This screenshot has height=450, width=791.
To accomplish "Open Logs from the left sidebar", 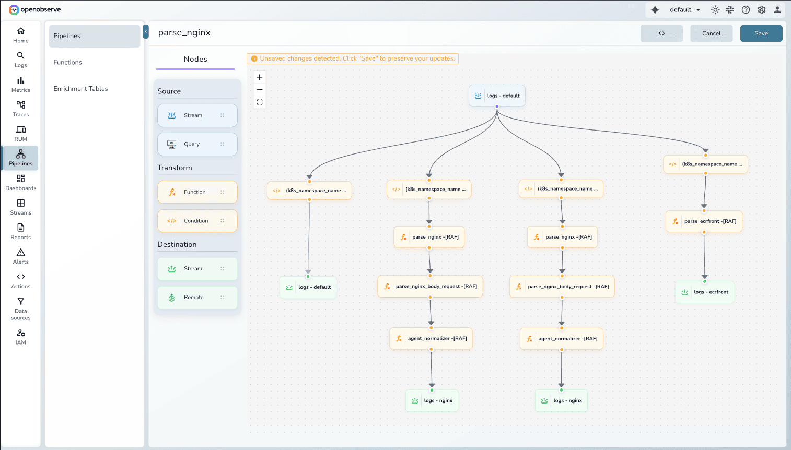I will tap(20, 58).
